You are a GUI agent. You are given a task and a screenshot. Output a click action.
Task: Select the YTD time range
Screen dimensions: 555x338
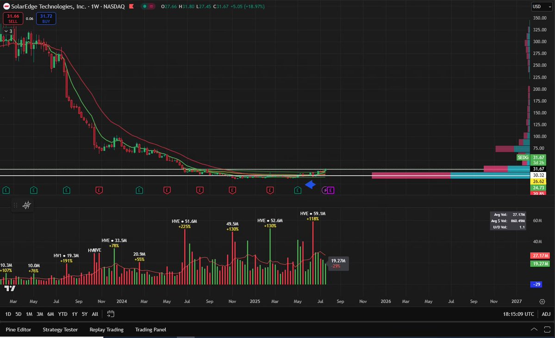(62, 314)
